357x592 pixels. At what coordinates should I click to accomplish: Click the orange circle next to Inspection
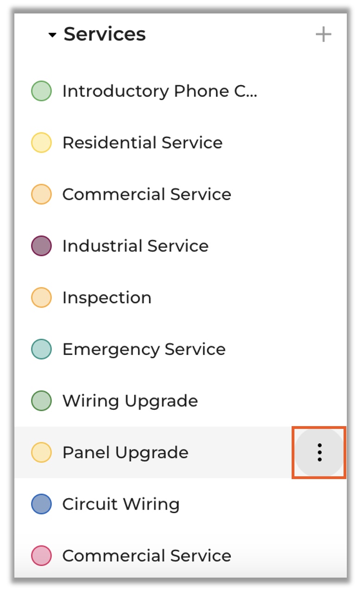click(41, 297)
